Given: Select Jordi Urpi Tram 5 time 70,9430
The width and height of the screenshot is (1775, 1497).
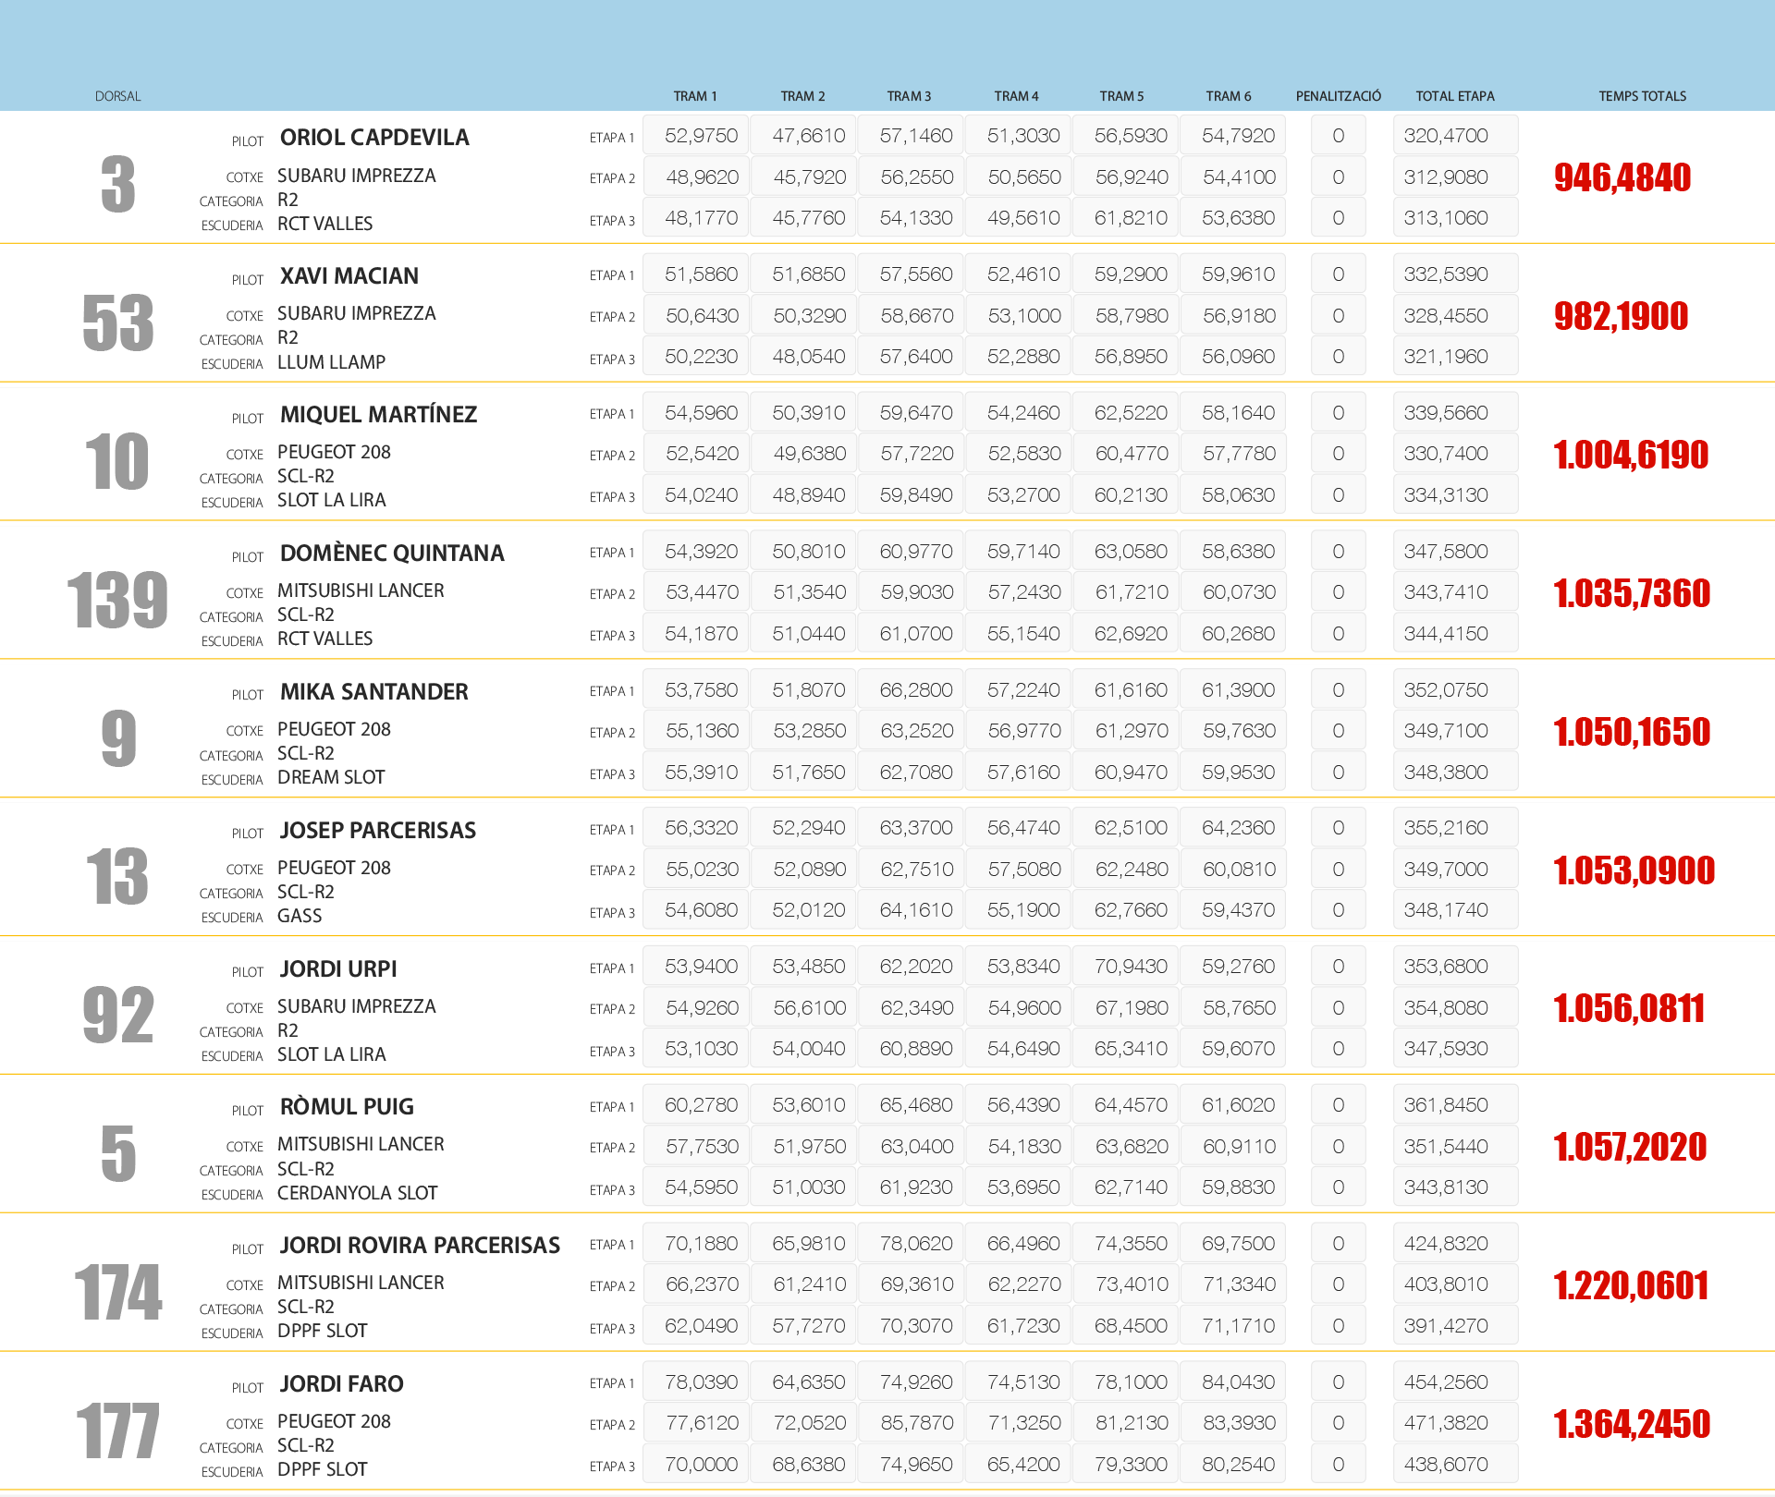Looking at the screenshot, I should pos(1131,967).
